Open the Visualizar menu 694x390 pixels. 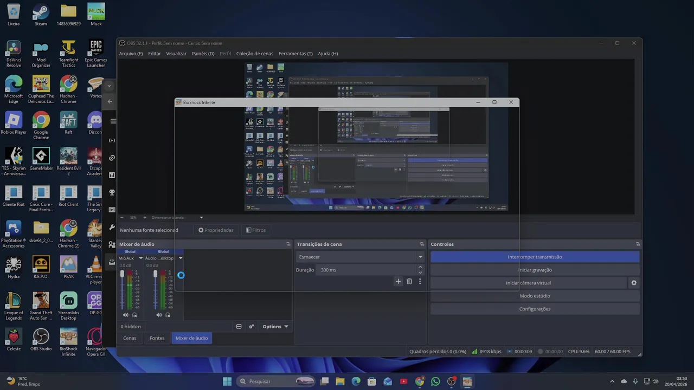[x=176, y=54]
